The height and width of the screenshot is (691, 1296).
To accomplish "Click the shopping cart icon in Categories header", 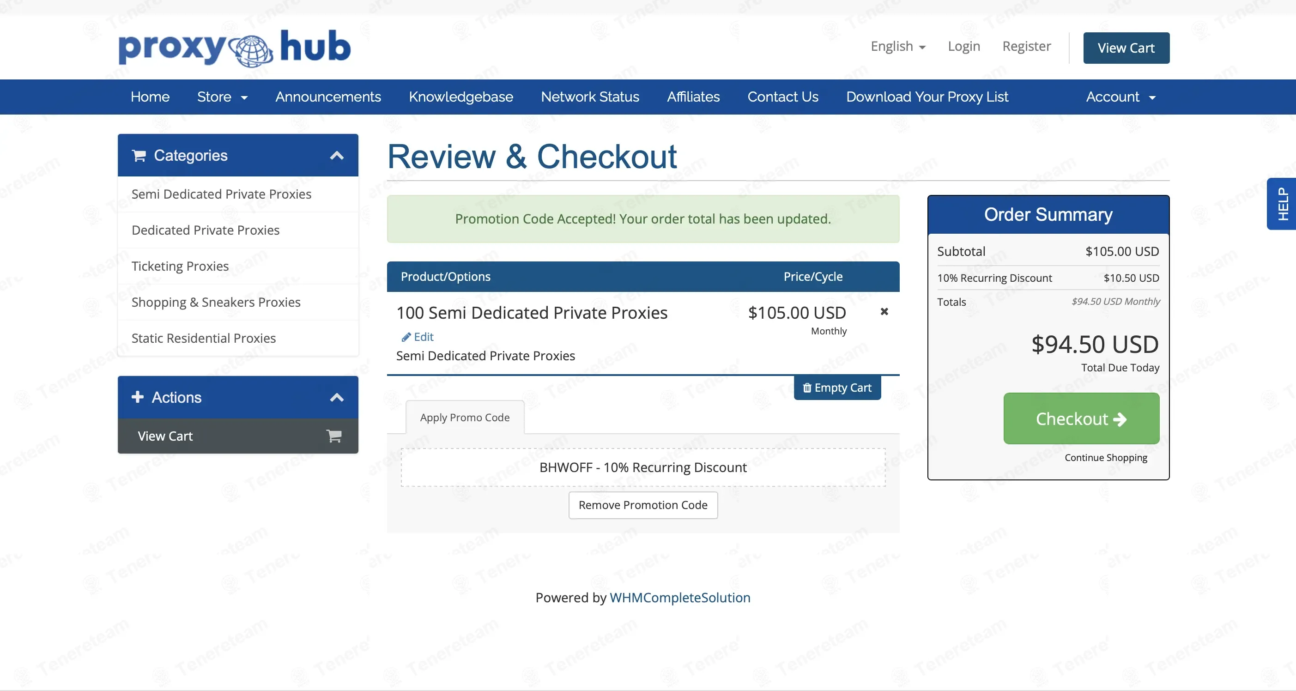I will point(139,156).
